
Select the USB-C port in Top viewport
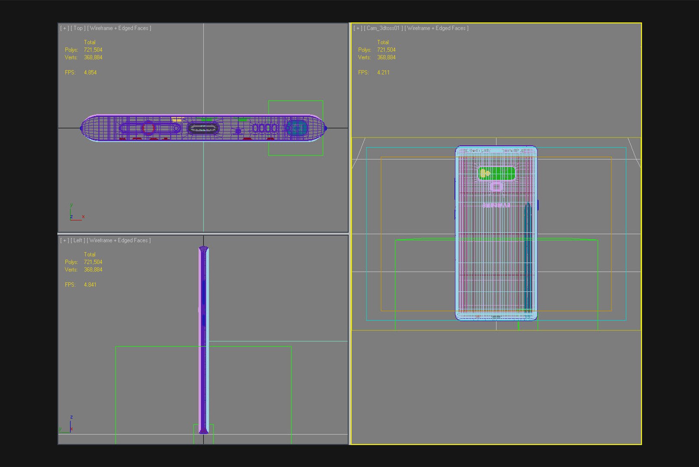pos(203,128)
